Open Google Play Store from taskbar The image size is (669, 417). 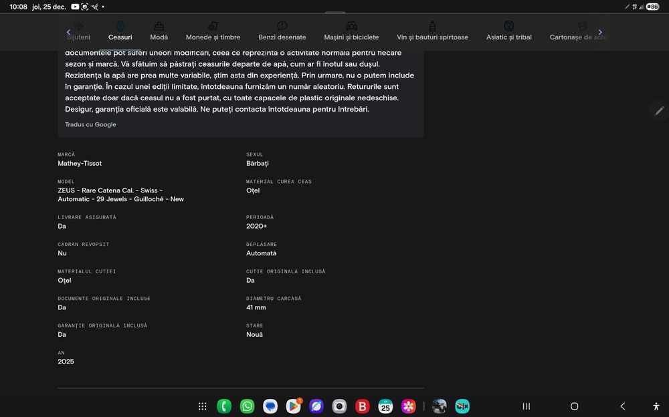(x=294, y=406)
